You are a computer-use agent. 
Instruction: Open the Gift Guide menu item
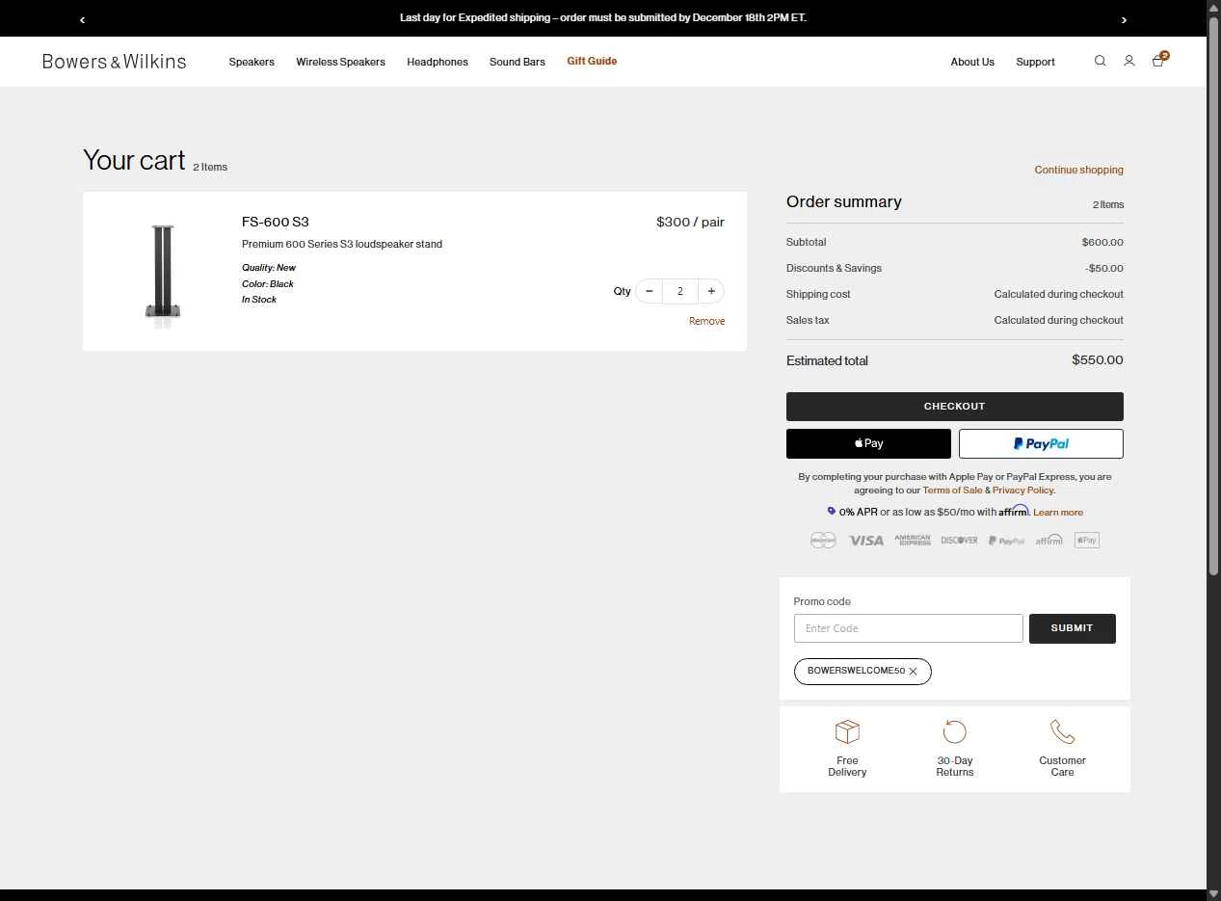[x=592, y=61]
